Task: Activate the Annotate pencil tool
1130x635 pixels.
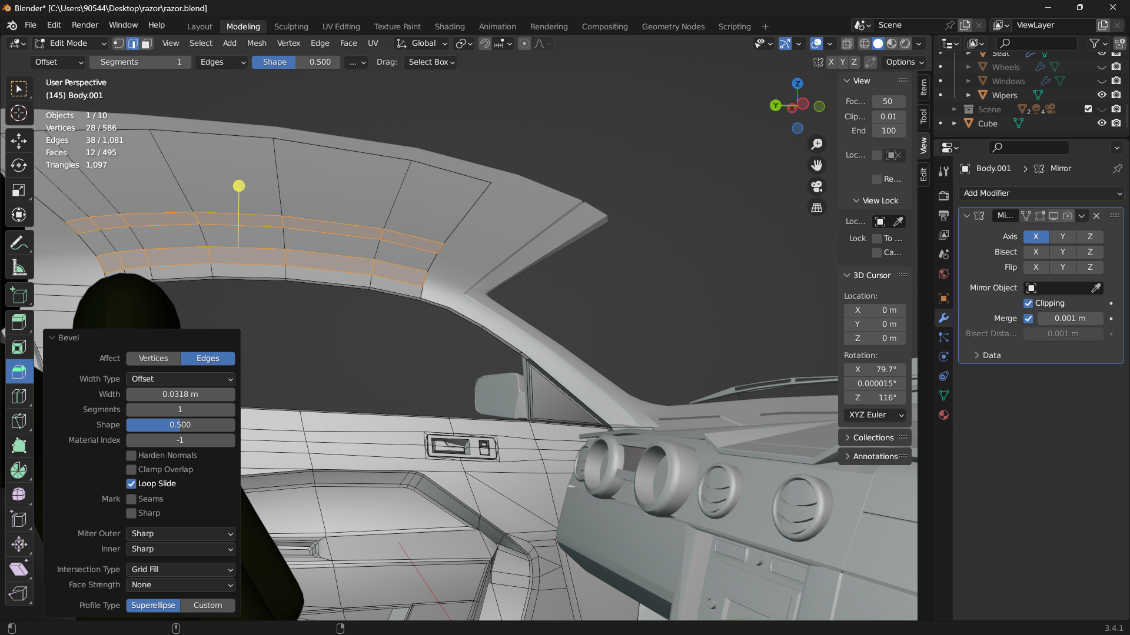Action: pos(19,243)
